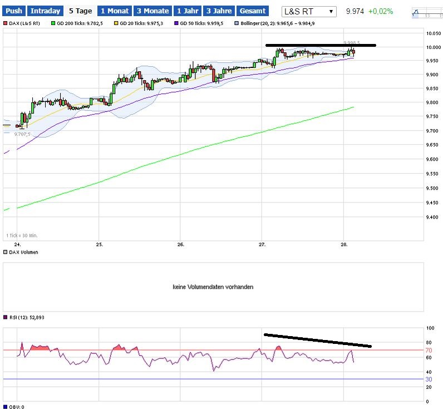Click the RSI (12): 52,893 label
This screenshot has width=443, height=409.
[x=27, y=318]
